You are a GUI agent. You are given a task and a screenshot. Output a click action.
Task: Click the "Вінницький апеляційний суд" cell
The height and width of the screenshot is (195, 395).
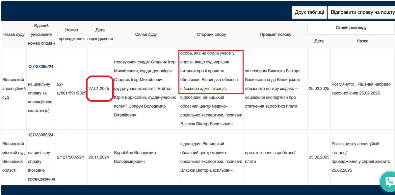13,88
